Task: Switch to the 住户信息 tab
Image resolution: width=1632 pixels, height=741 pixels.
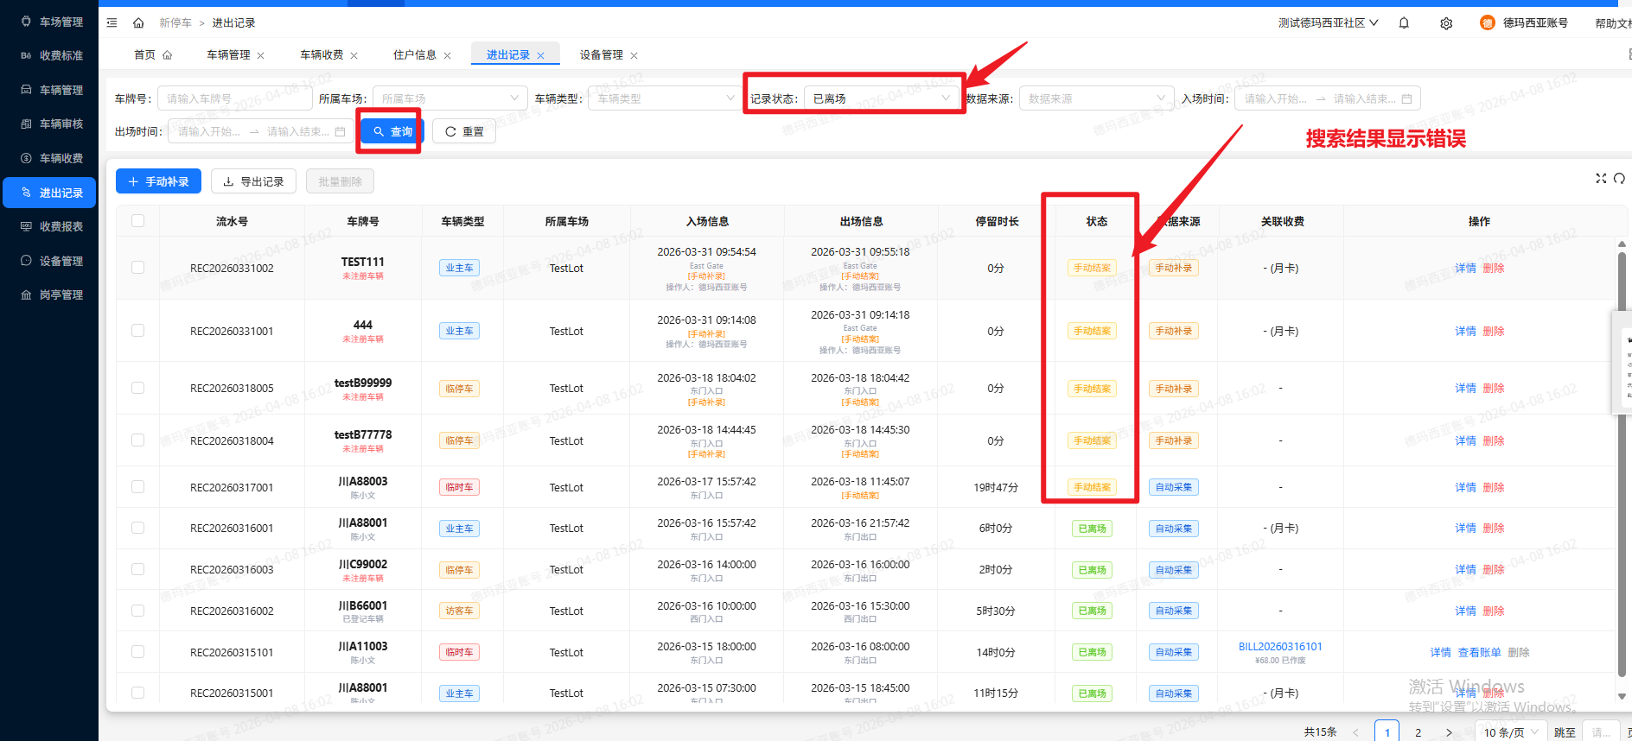Action: pos(415,55)
